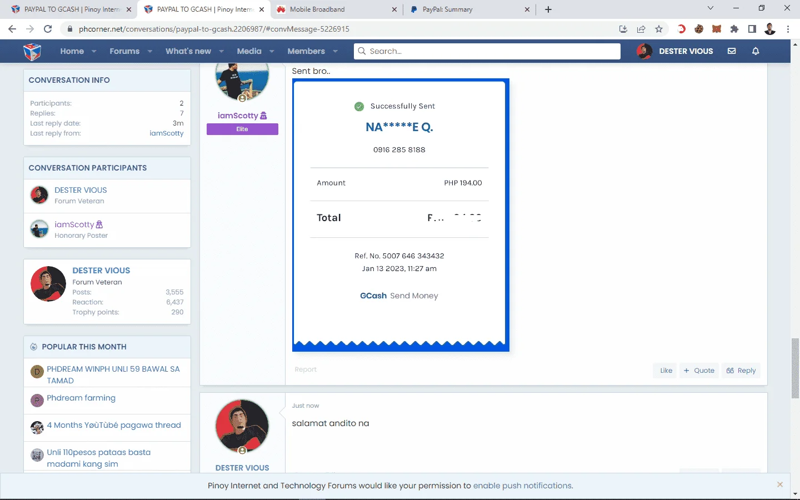This screenshot has width=800, height=500.
Task: Close the push notification banner
Action: pos(780,484)
